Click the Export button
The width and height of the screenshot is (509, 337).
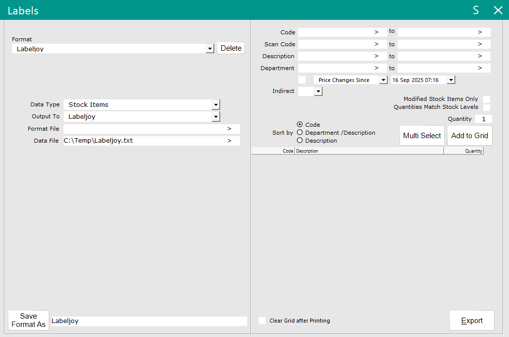472,321
